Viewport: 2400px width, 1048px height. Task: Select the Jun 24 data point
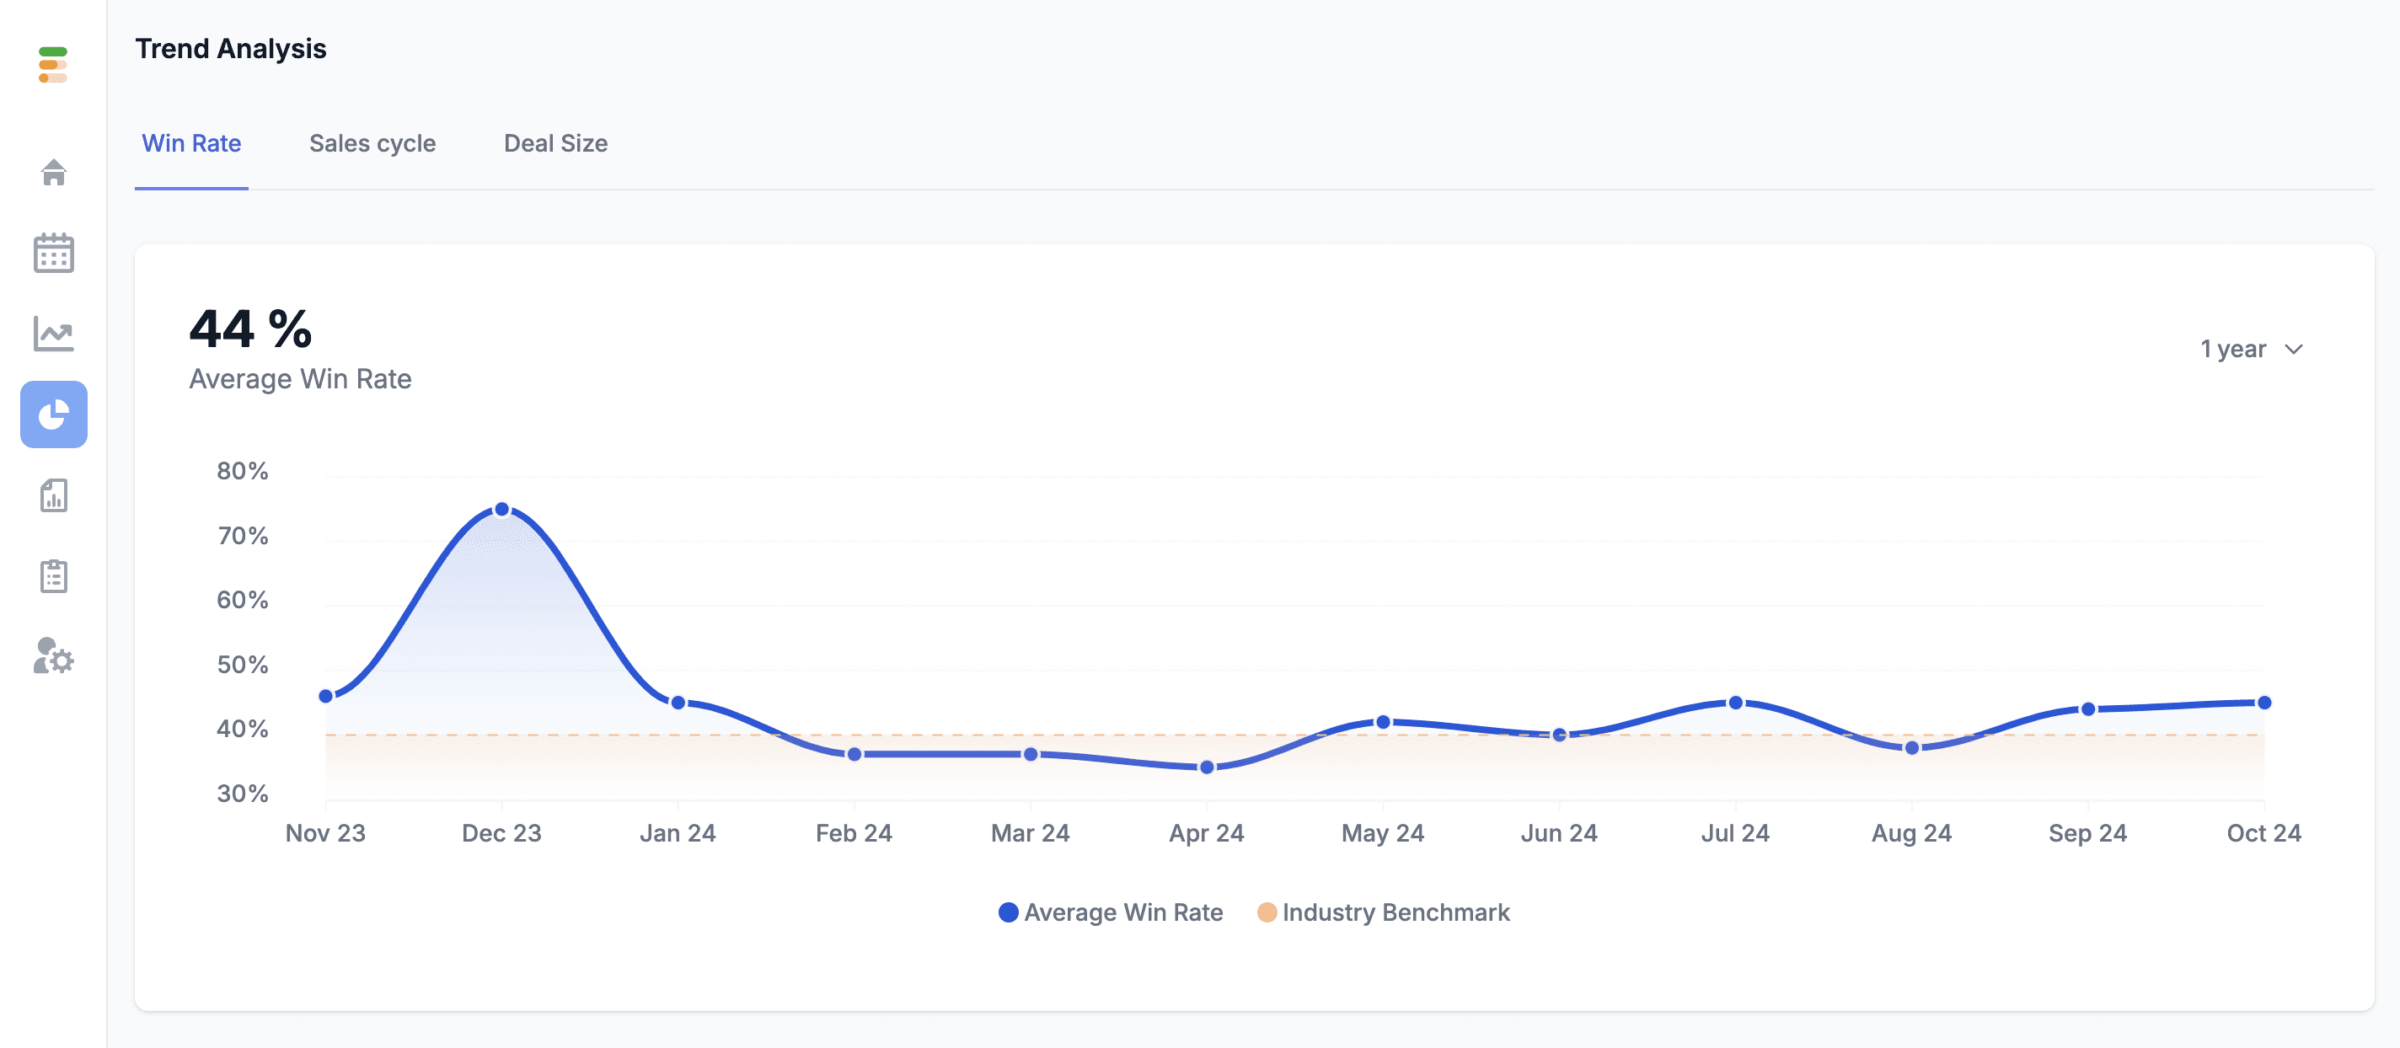coord(1560,735)
